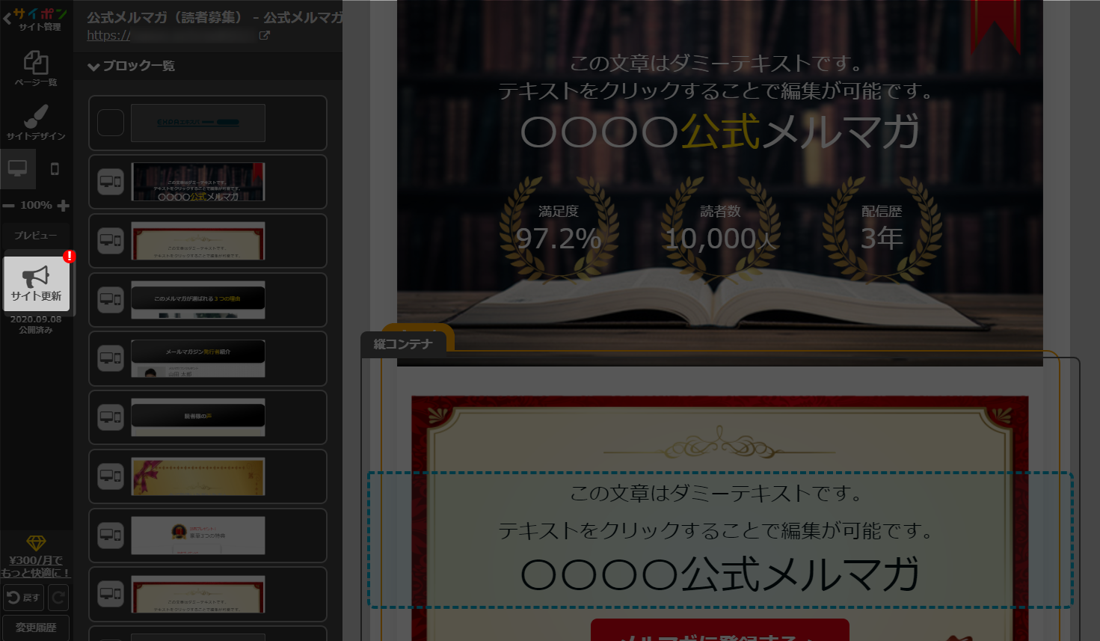Image resolution: width=1100 pixels, height=641 pixels.
Task: Toggle device visibility for 発行者紹介 block
Action: (x=111, y=359)
